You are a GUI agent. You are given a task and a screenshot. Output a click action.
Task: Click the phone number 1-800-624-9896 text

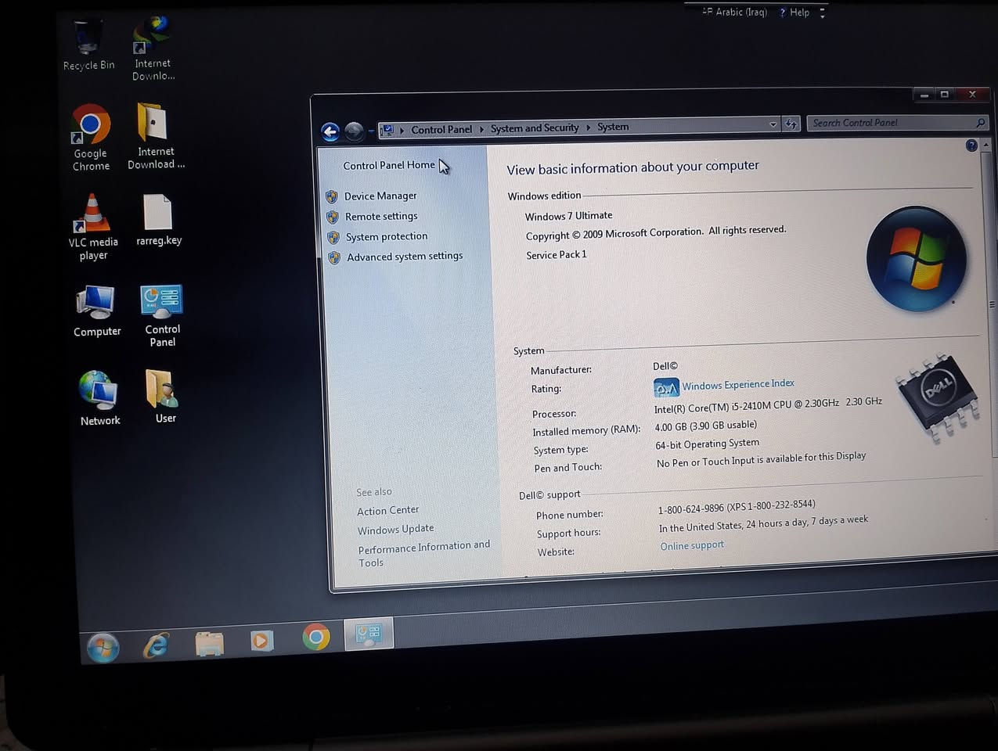[737, 507]
